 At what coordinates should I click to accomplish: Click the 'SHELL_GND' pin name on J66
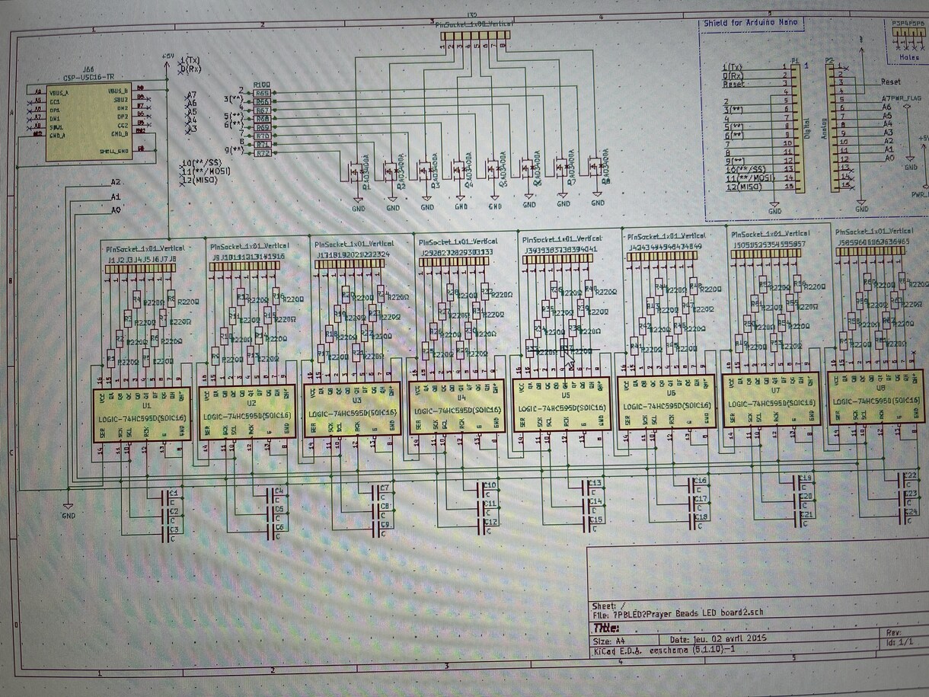(x=113, y=152)
